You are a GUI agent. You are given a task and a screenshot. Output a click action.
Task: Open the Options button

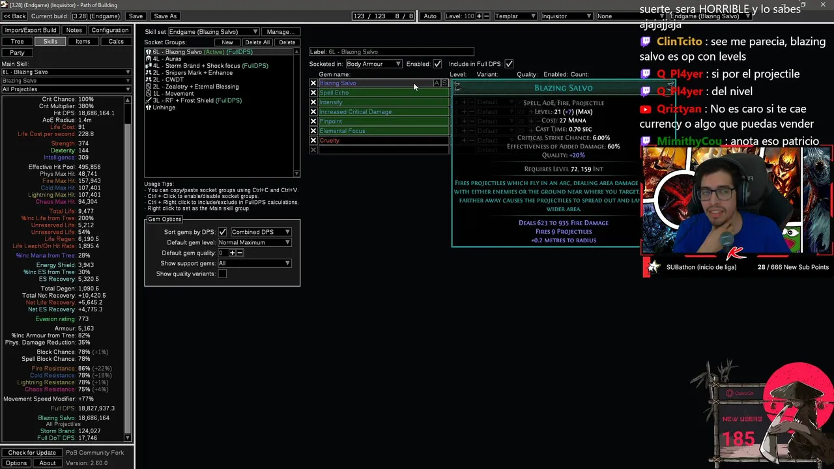[x=16, y=463]
